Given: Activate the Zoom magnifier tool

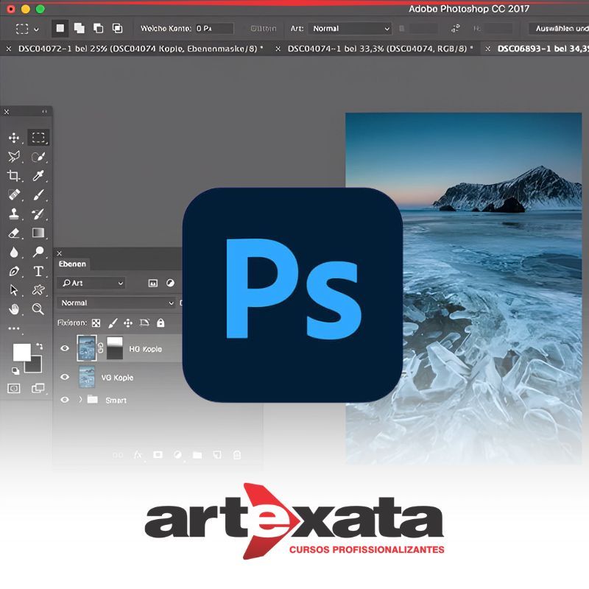Looking at the screenshot, I should [x=38, y=309].
